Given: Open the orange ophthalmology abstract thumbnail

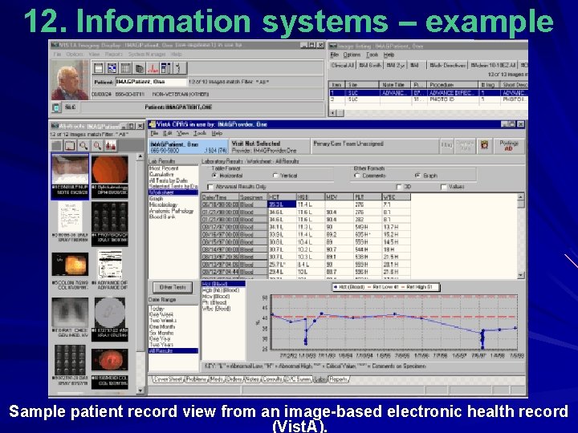Looking at the screenshot, I should 109,176.
